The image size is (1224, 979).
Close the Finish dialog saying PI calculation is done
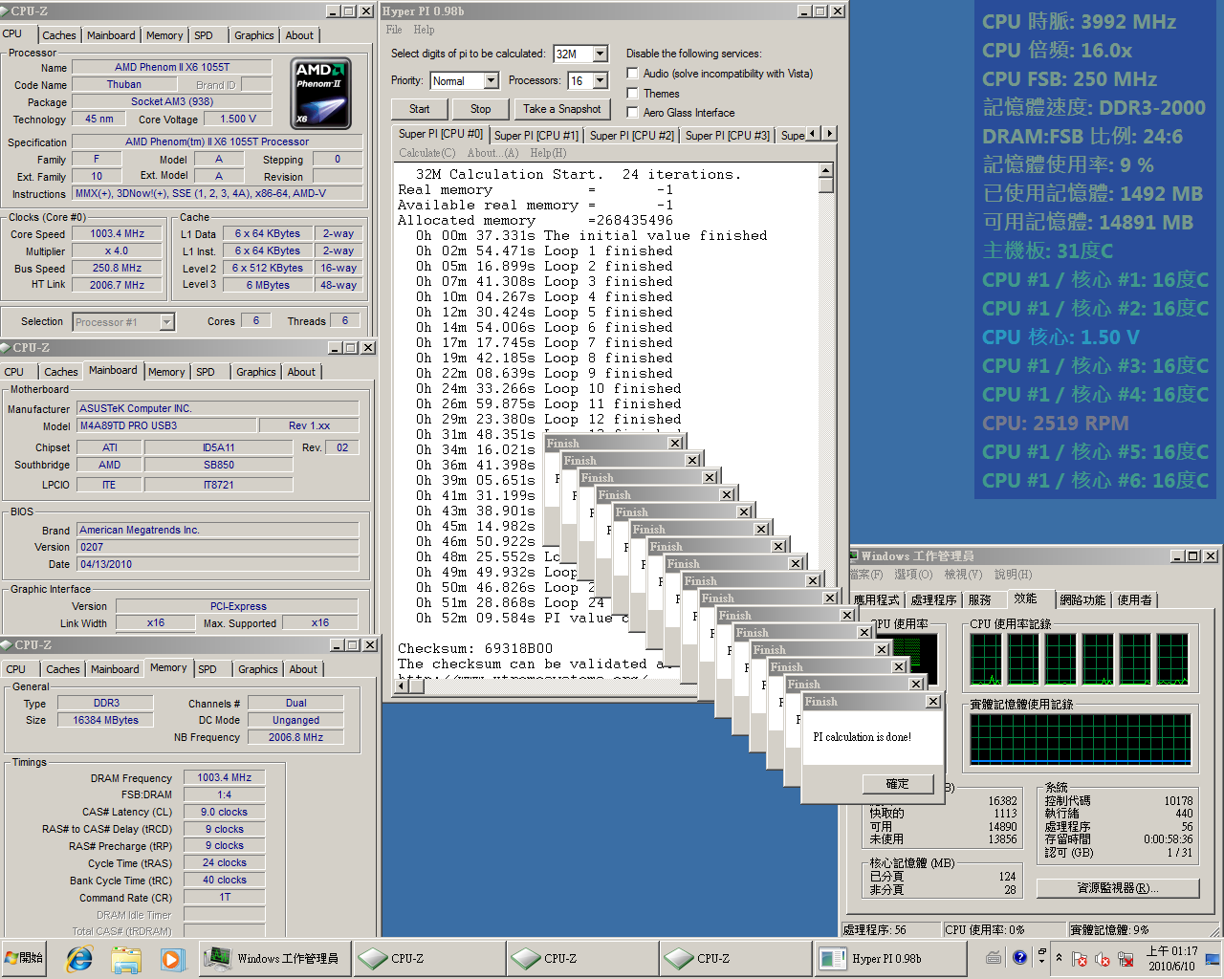933,702
